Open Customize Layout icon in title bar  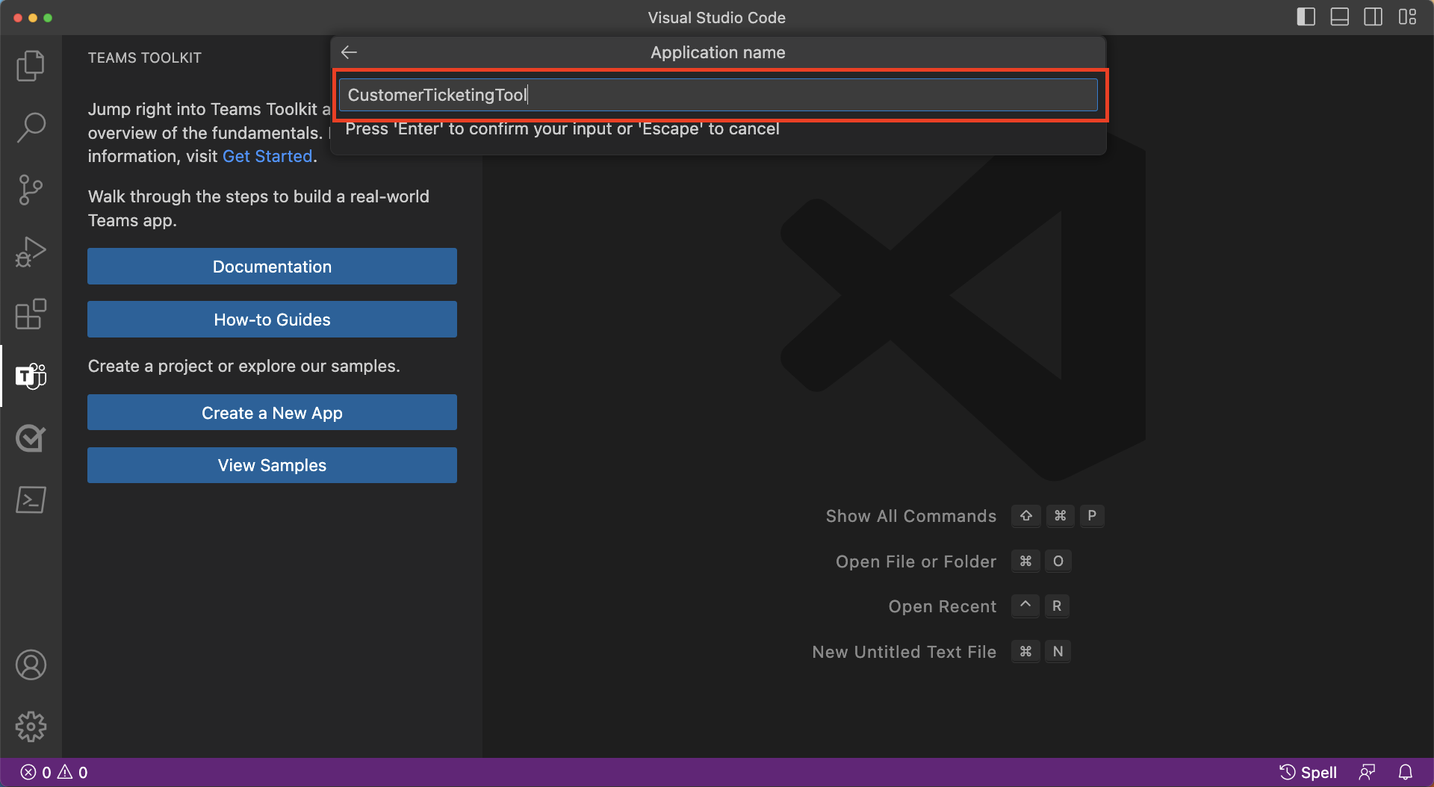(1407, 17)
